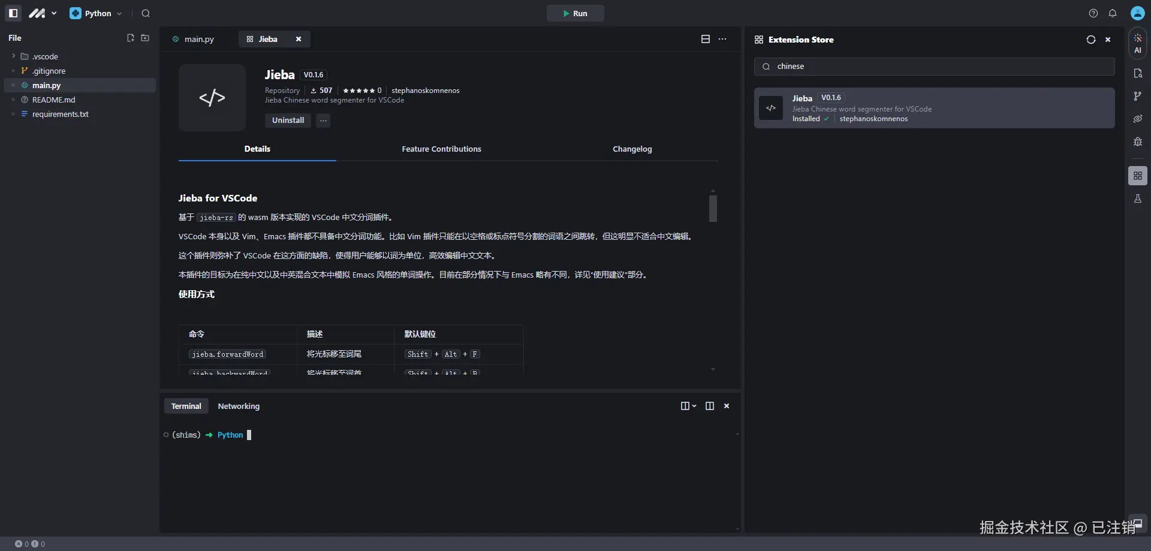Open editor more actions menu
The image size is (1151, 551).
[x=722, y=39]
